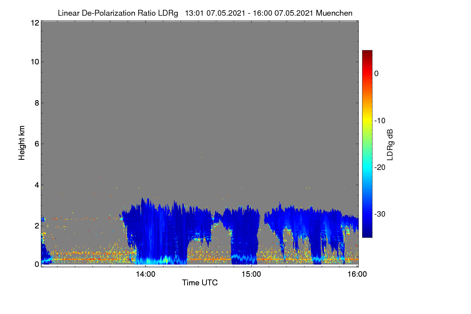This screenshot has height=314, width=471.
Task: Click the LDRg color scale bar
Action: [367, 144]
